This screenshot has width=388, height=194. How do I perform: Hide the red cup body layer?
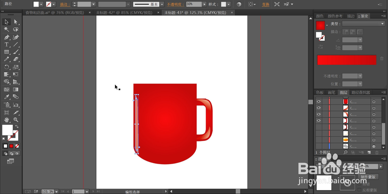[319, 101]
